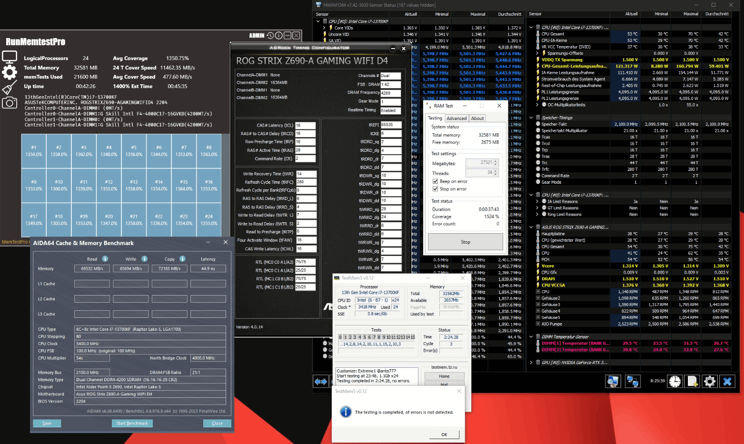Screen dimensions: 744x444
Task: Click Megabytes spinner in RAM Test
Action: [x=496, y=163]
